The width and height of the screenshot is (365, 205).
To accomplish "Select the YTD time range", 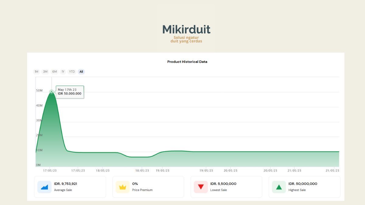I will click(72, 72).
